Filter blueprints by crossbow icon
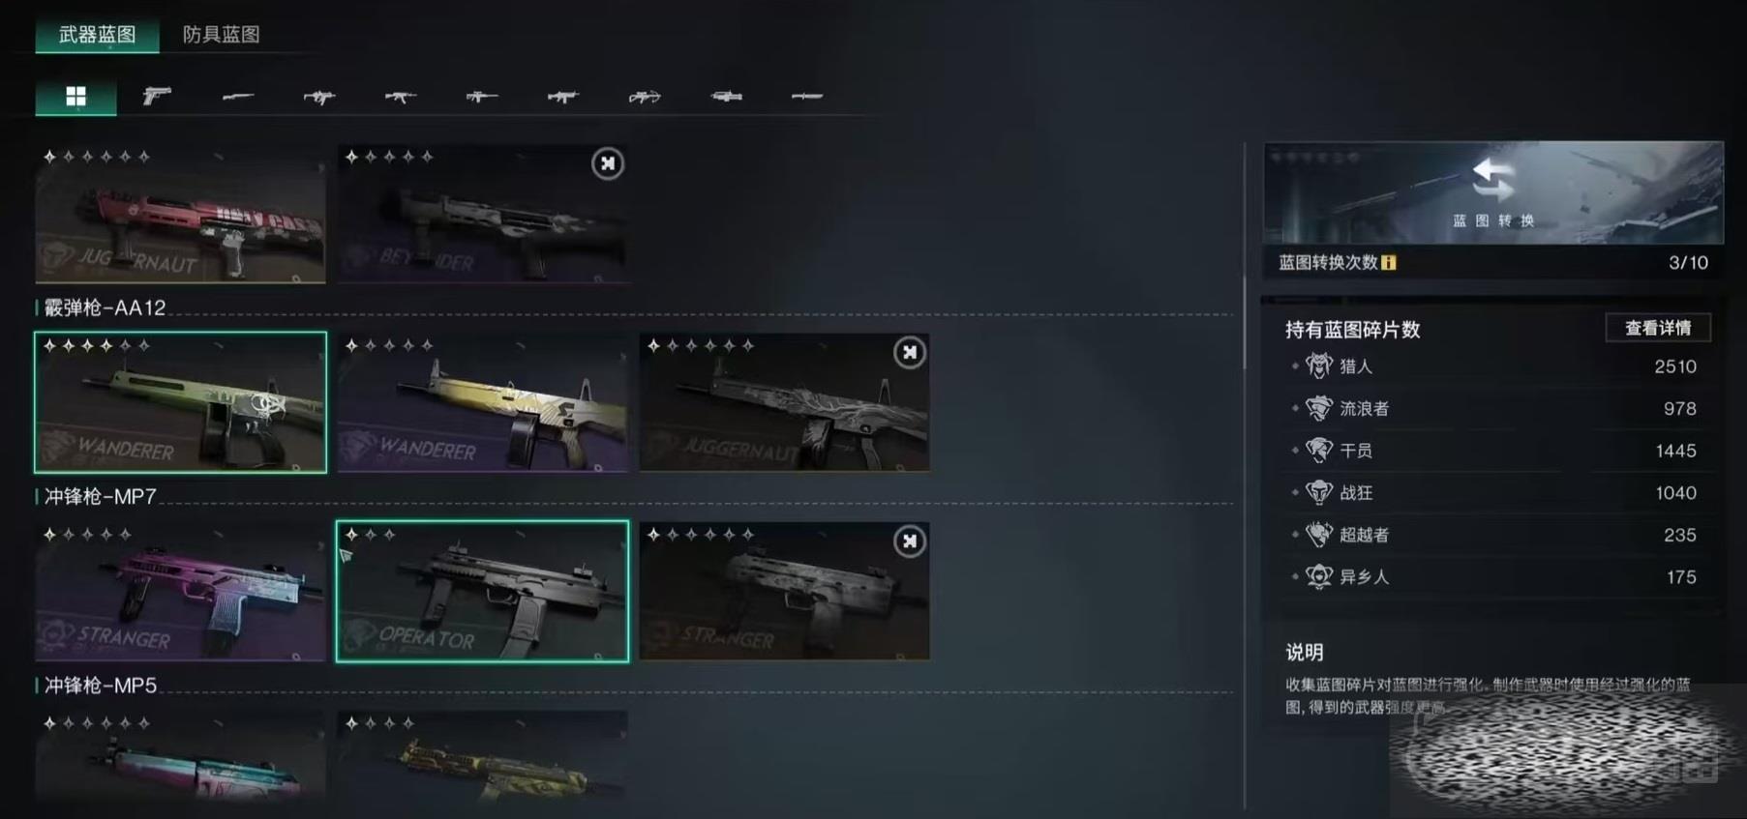 point(645,96)
